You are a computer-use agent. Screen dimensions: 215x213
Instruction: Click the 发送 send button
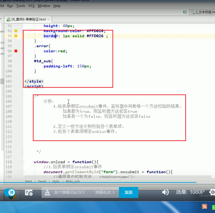pyautogui.click(x=129, y=192)
